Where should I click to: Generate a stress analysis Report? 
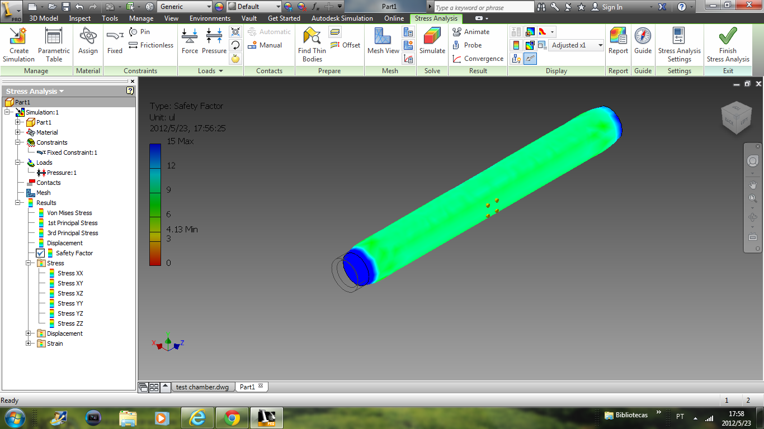(x=618, y=42)
